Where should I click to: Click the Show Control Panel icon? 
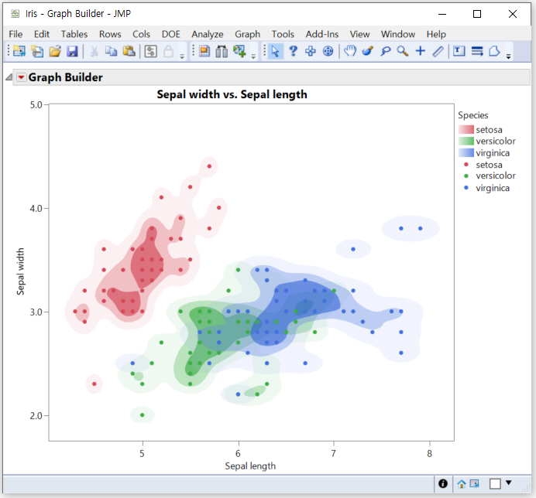point(150,51)
